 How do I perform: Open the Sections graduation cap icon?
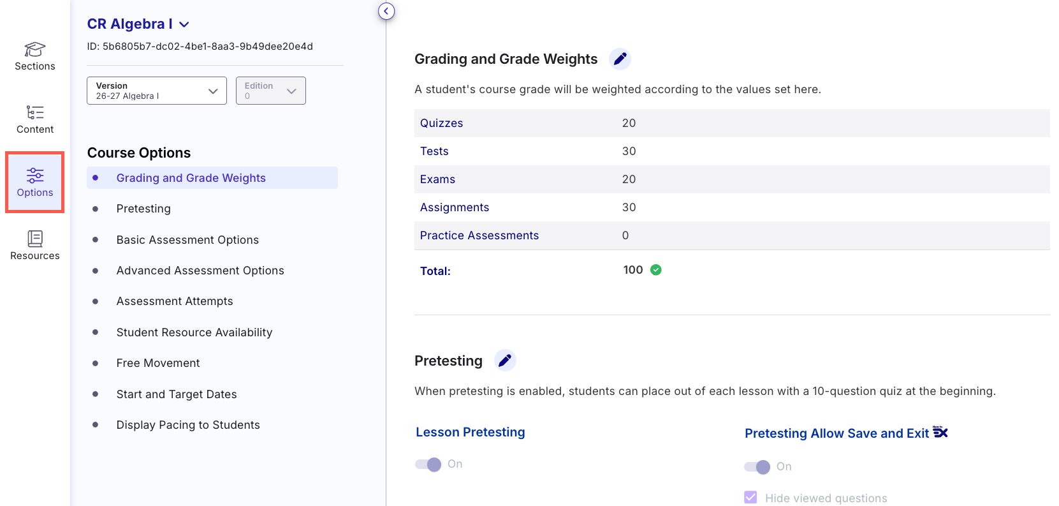coord(35,49)
